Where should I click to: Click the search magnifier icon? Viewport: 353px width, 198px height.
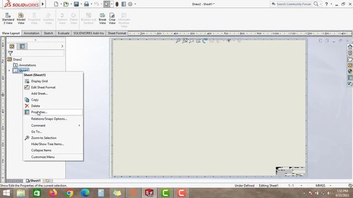tap(316, 4)
